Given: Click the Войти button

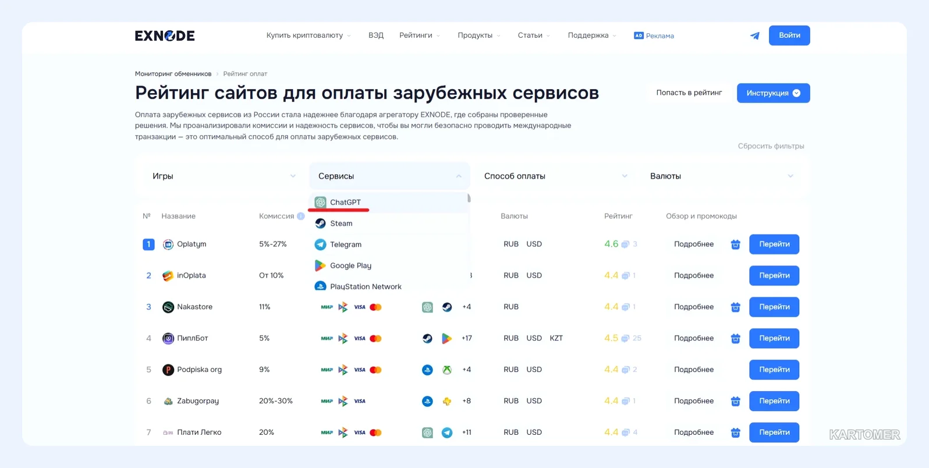Looking at the screenshot, I should tap(789, 36).
